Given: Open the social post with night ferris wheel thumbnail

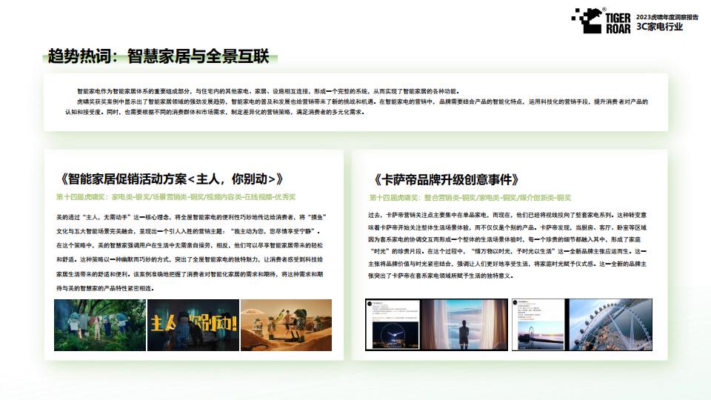Looking at the screenshot, I should (393, 324).
